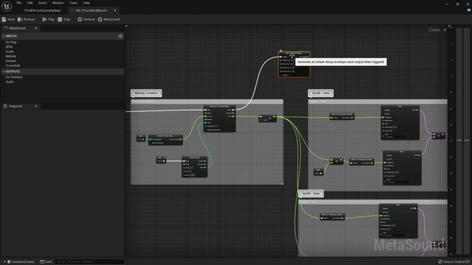
Task: Click bottom Saw node's Audio output pin
Action: pos(415,208)
